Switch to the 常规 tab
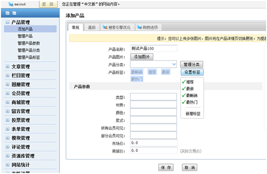 click(x=76, y=27)
